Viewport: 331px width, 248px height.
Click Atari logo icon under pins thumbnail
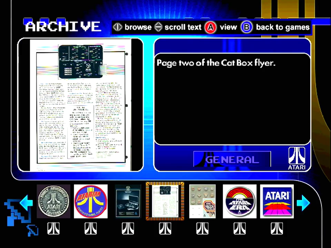coord(202,228)
